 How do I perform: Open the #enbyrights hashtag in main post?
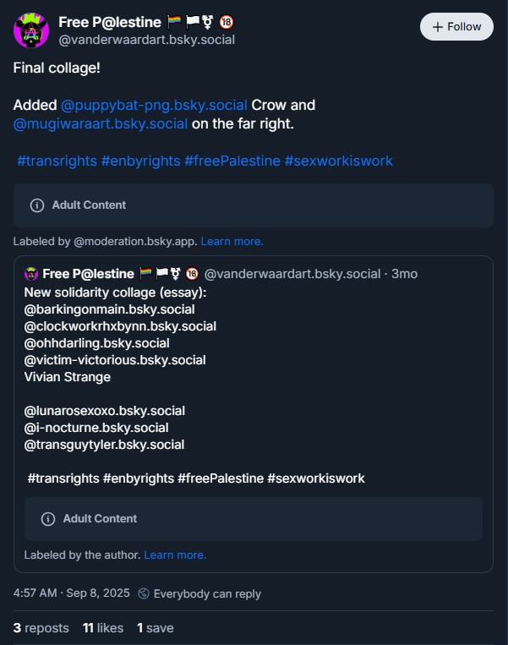[140, 161]
